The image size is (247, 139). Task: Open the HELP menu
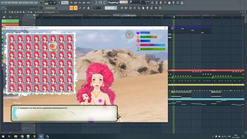36,3
